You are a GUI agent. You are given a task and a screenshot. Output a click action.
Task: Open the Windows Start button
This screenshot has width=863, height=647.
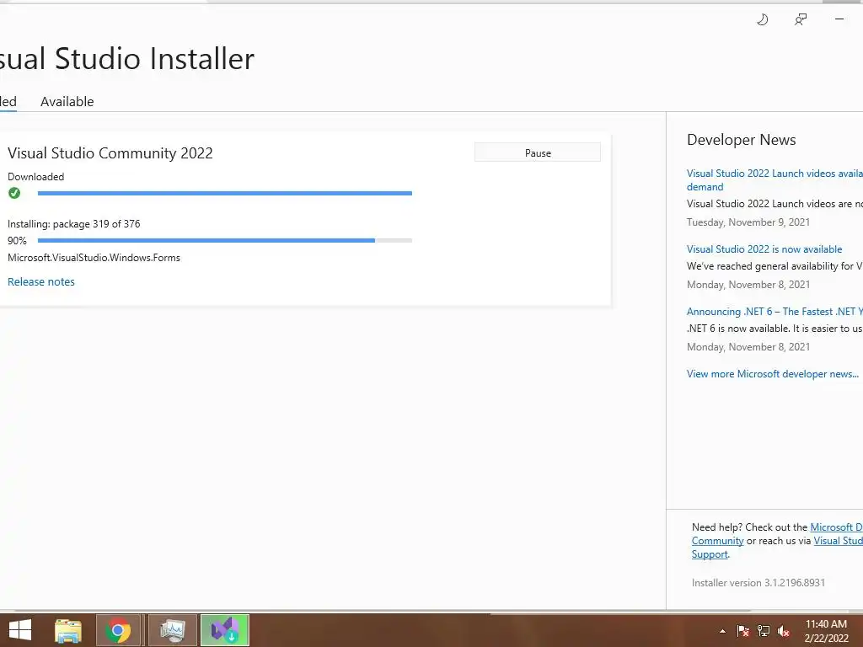point(20,630)
